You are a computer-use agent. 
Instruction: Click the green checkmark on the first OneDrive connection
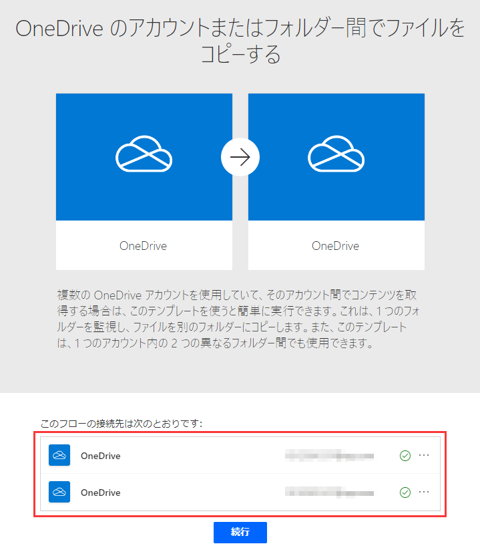405,455
